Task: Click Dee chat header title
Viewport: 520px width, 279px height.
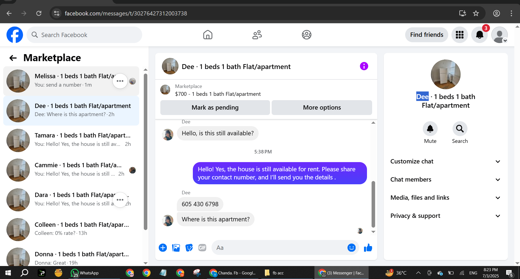Action: (236, 67)
